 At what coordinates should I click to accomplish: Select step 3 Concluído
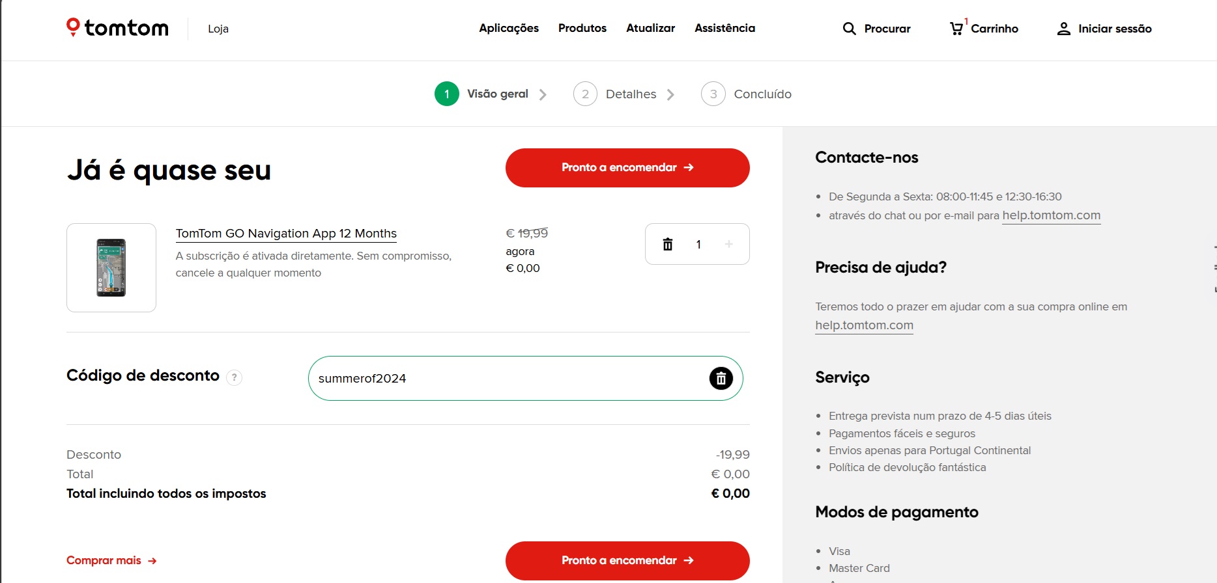click(747, 94)
